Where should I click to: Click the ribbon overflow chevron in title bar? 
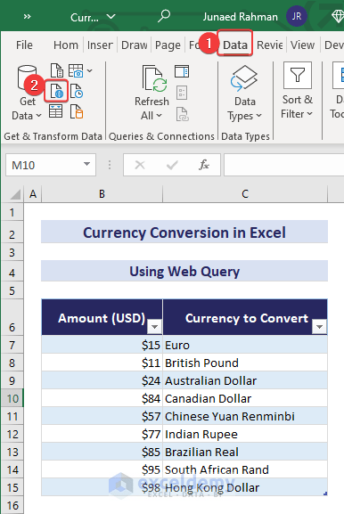pyautogui.click(x=28, y=16)
